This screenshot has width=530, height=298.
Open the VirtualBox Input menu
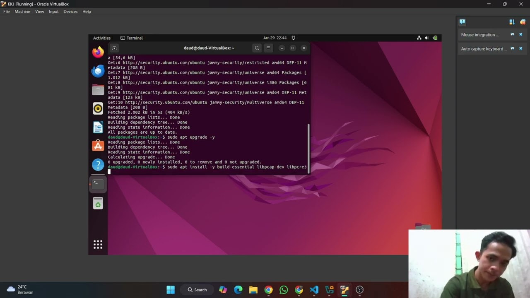pos(53,12)
